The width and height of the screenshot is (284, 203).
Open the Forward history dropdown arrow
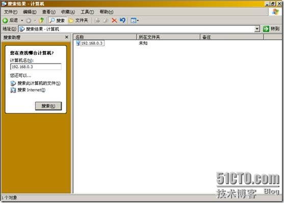(x=35, y=21)
